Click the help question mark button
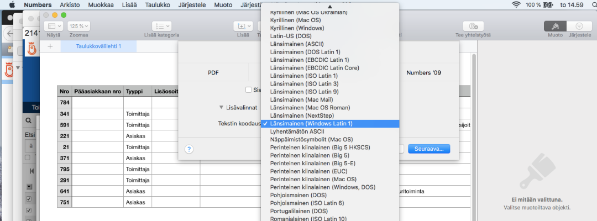Viewport: 597px width, 221px height. [189, 149]
